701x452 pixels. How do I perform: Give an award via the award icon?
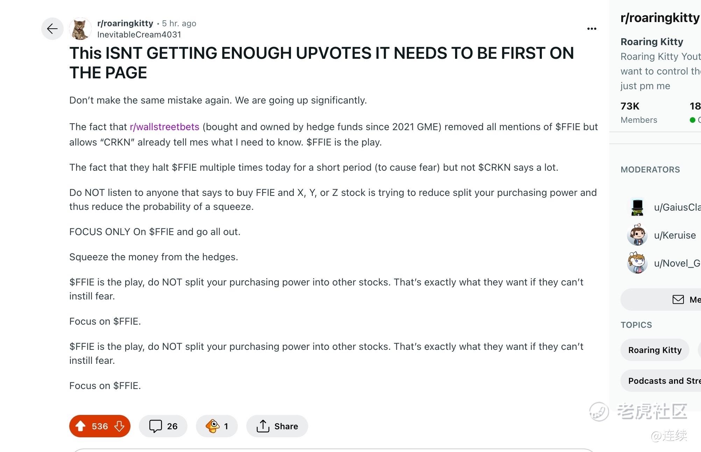point(217,426)
